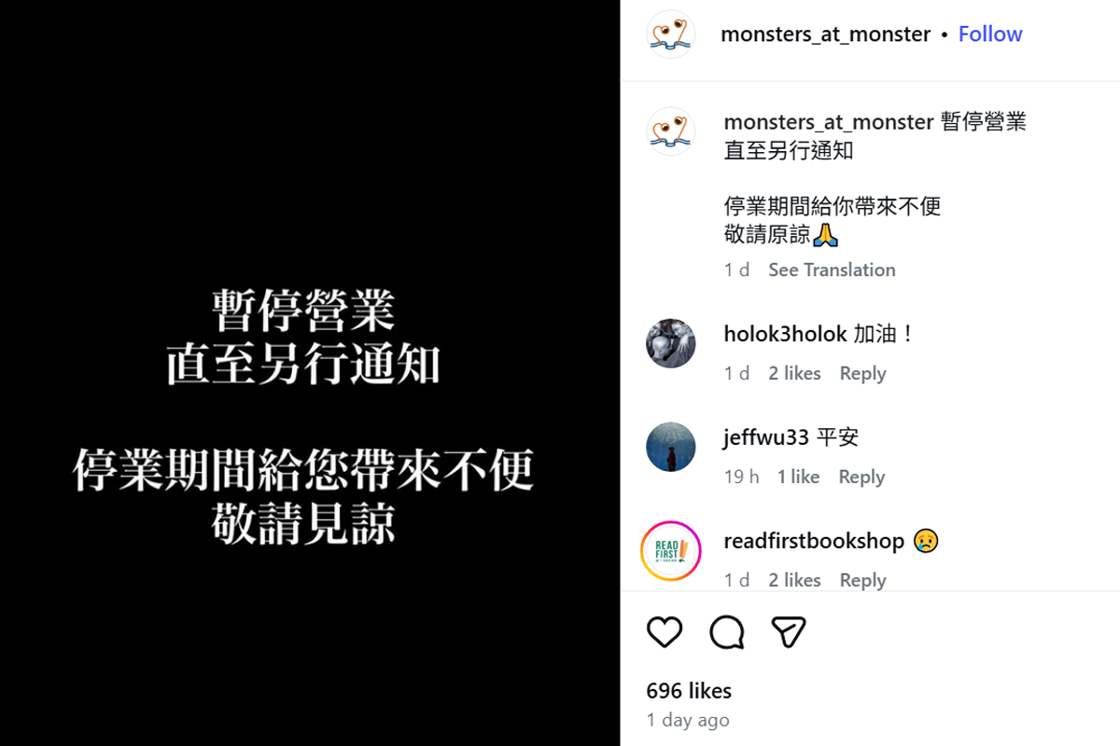This screenshot has width=1120, height=746.
Task: Open monsters_at_monster header profile avatar
Action: (x=671, y=35)
